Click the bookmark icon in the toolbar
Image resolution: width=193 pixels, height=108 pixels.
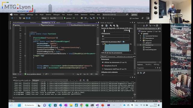103,18
